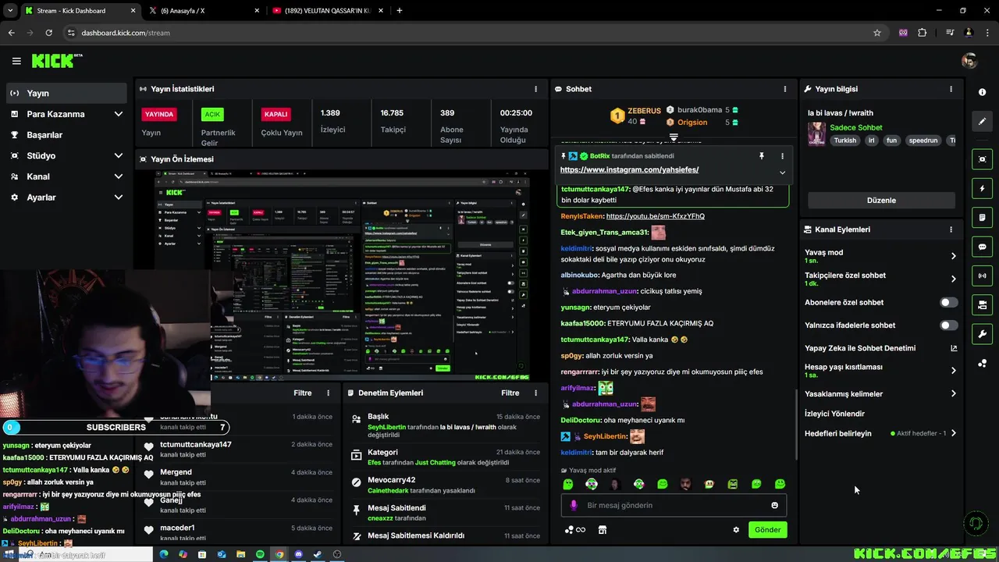
Task: Click the info icon in right rail
Action: (x=982, y=92)
